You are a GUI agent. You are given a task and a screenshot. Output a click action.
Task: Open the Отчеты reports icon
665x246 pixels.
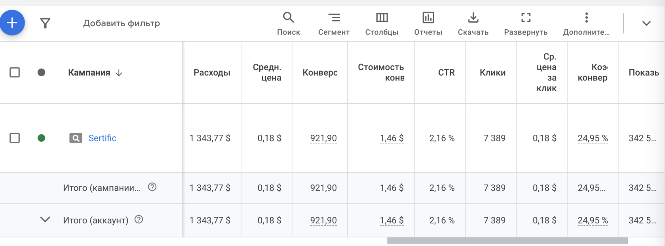428,23
